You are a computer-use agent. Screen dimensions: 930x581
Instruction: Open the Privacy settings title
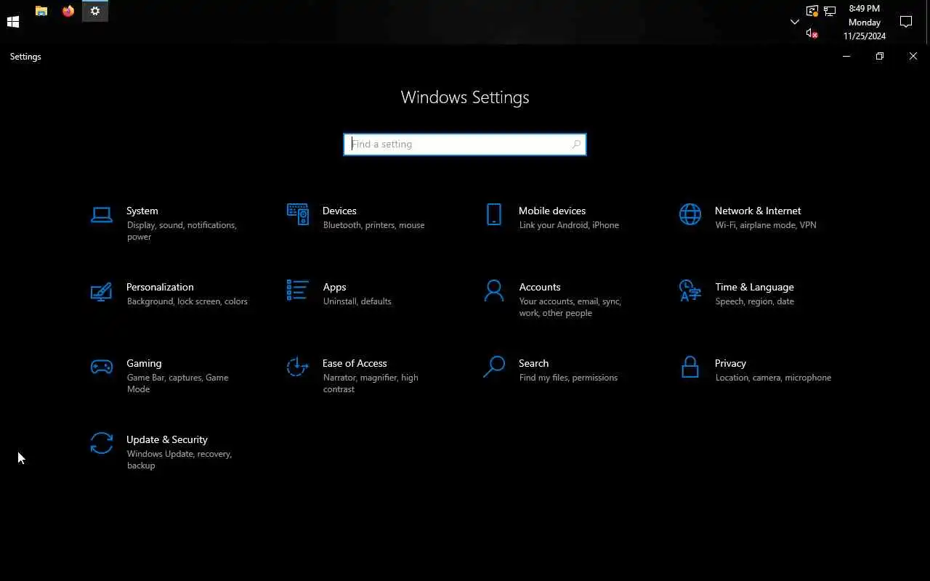730,363
